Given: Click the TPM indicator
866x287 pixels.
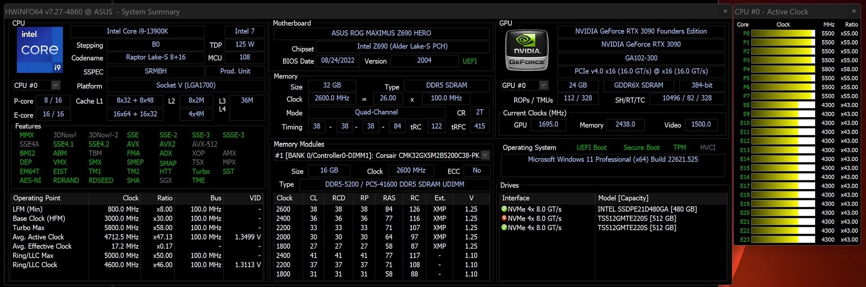Looking at the screenshot, I should click(679, 148).
